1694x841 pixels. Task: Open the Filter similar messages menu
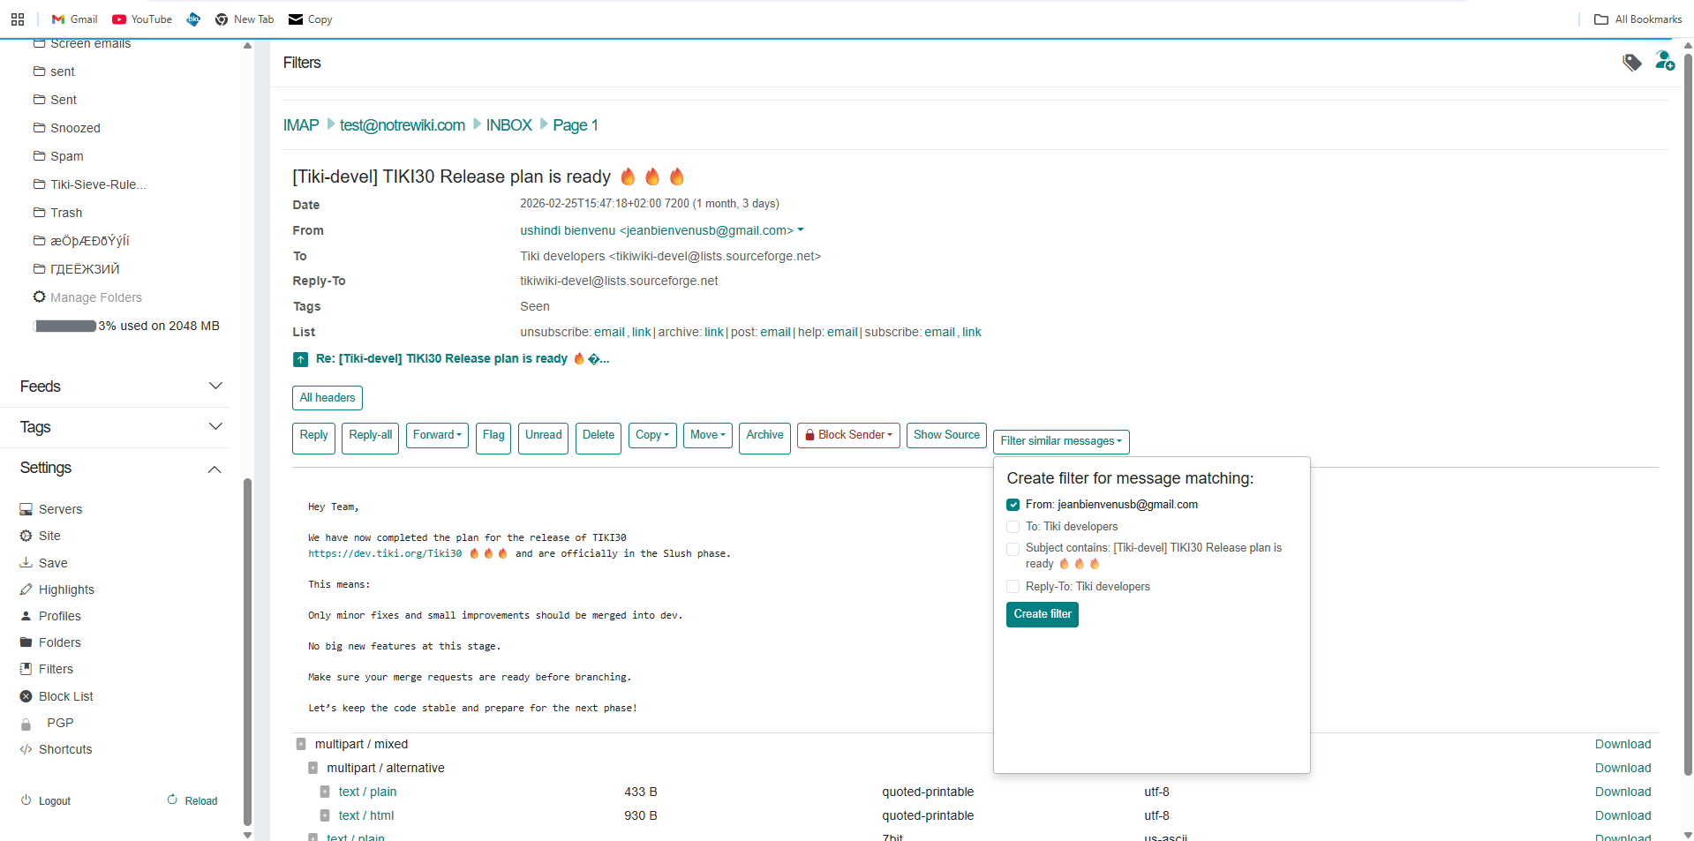(x=1060, y=441)
